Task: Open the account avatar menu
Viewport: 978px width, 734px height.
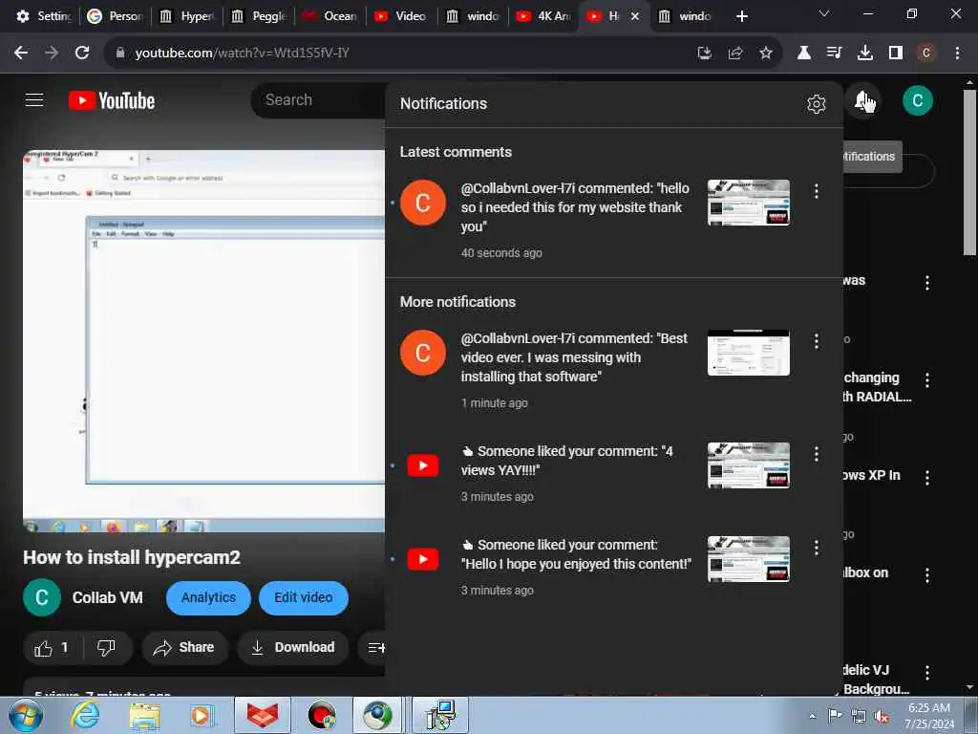Action: pos(918,100)
